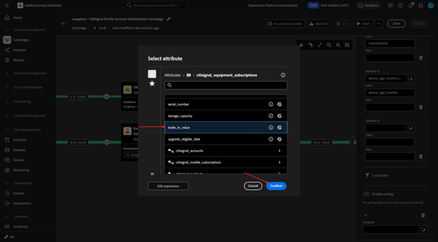This screenshot has height=242, width=438.
Task: Cancel the Select attribute dialog
Action: coord(253,186)
